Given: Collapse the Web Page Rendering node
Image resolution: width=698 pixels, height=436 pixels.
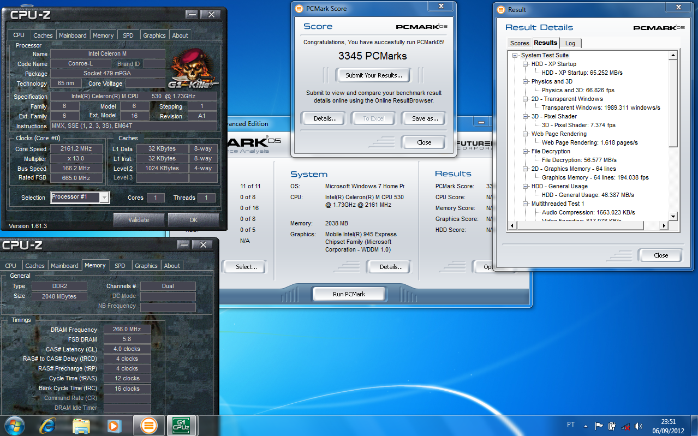Looking at the screenshot, I should pos(526,134).
